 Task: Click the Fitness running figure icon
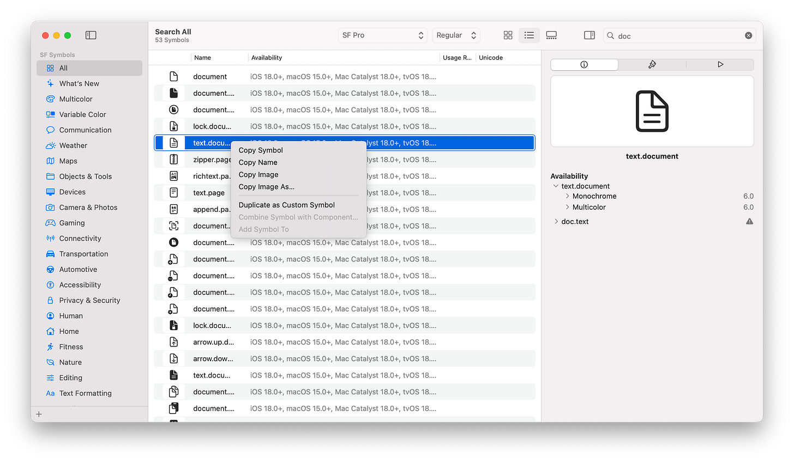[50, 347]
